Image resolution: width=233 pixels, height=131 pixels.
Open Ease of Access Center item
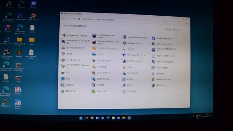point(164,50)
